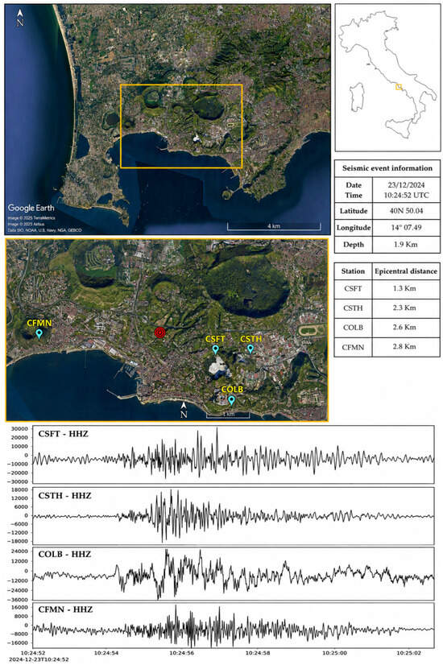The image size is (443, 665).
Task: Click the Epicentral distance column header
Action: [406, 271]
